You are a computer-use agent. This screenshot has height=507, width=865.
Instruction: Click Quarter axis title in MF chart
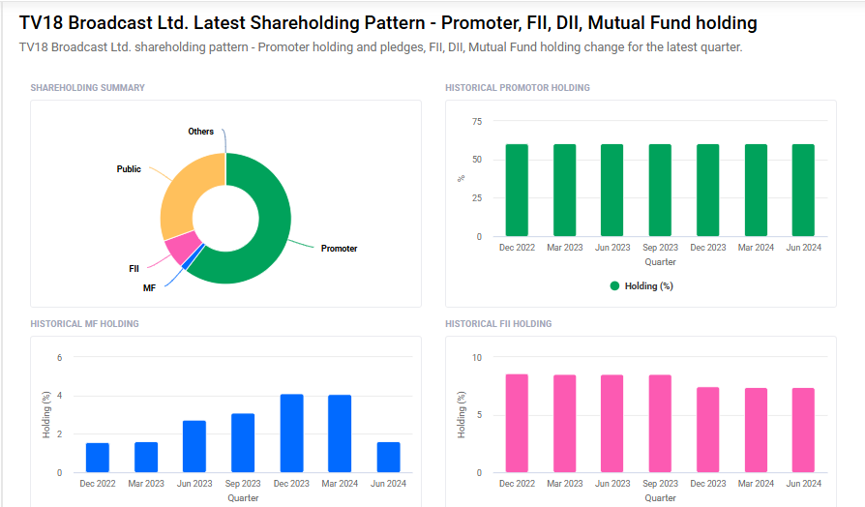coord(243,497)
